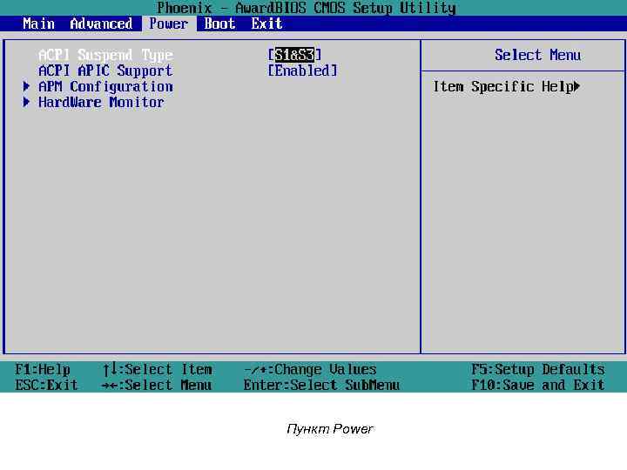
Task: Click the Phoenix AwardBIOS title text
Action: [307, 8]
